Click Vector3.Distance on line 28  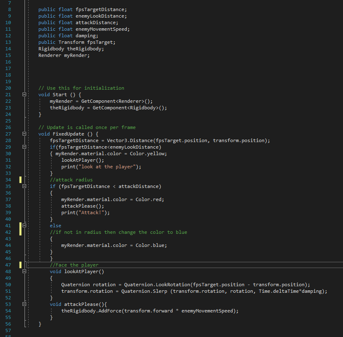[130, 140]
